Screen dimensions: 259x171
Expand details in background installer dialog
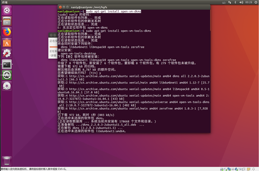tap(53, 55)
